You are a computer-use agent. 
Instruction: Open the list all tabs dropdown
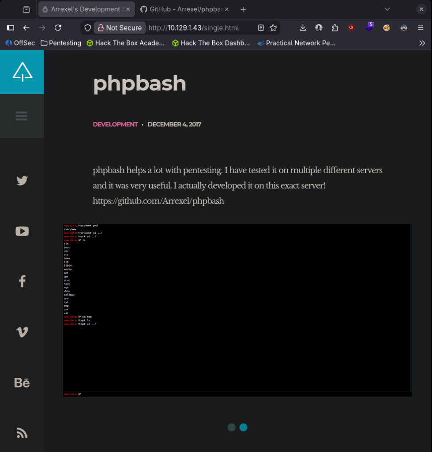(387, 9)
